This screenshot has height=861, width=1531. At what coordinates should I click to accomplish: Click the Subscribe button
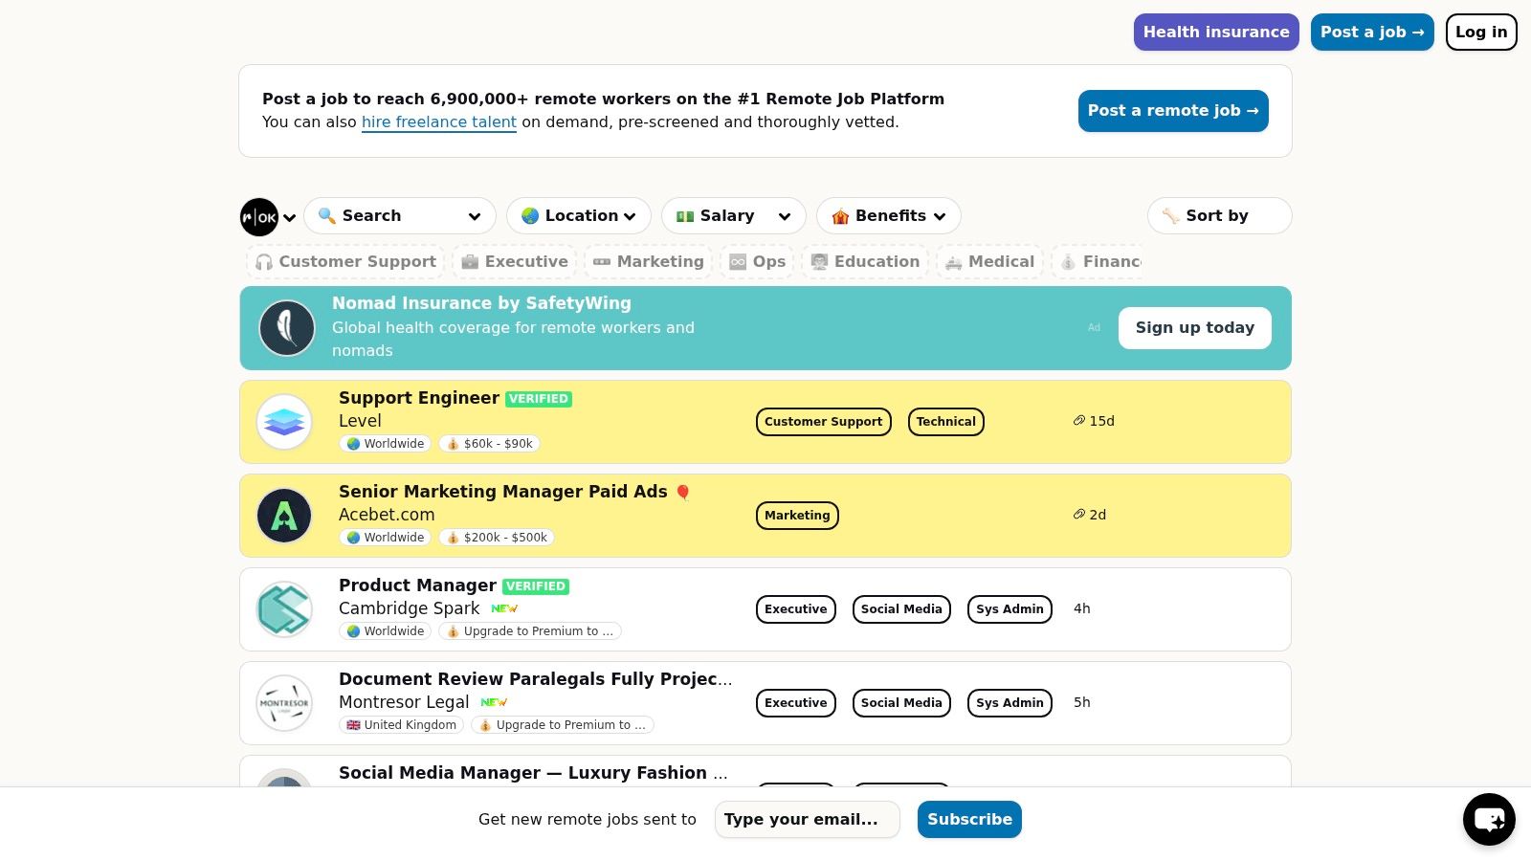click(x=969, y=820)
